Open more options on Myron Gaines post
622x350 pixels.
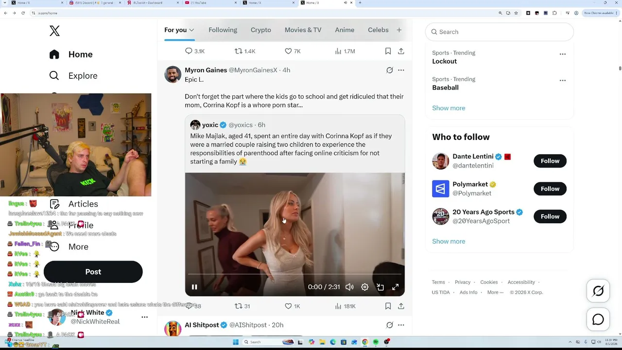[401, 70]
